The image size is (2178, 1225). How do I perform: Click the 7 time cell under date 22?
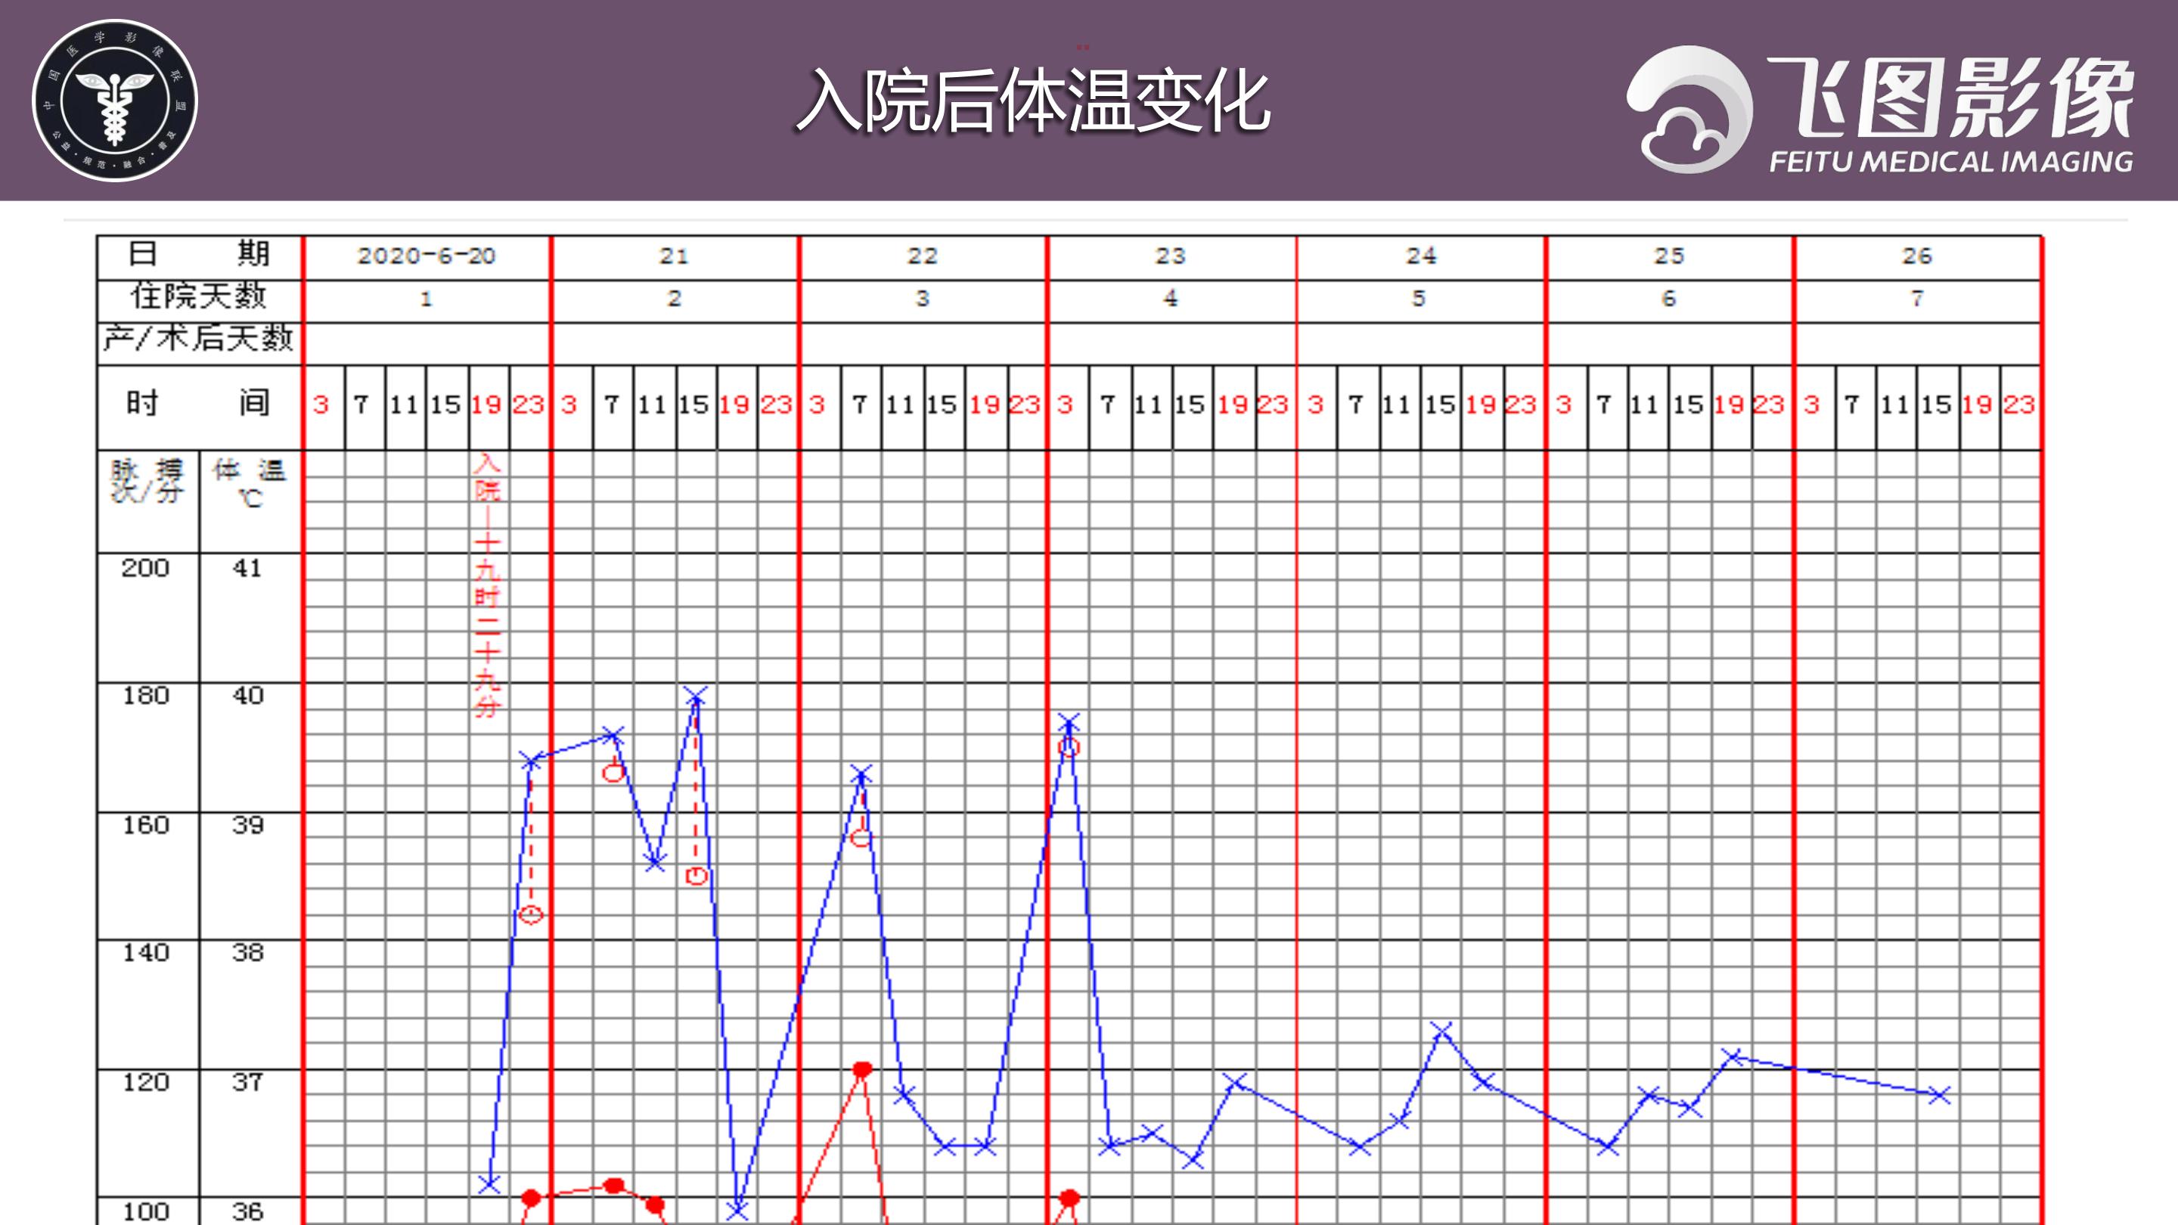pyautogui.click(x=860, y=405)
